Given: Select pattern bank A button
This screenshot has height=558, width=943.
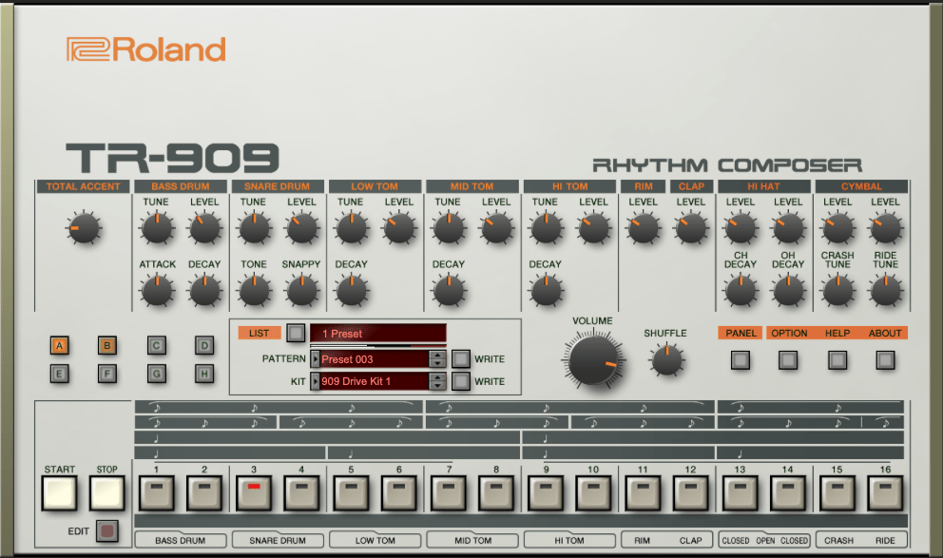Looking at the screenshot, I should (x=59, y=346).
